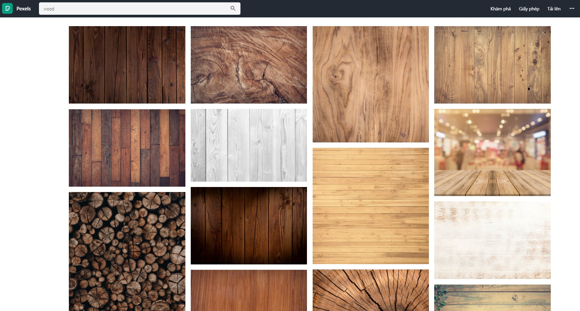Open the blurred shop with wooden table photo

tap(492, 152)
